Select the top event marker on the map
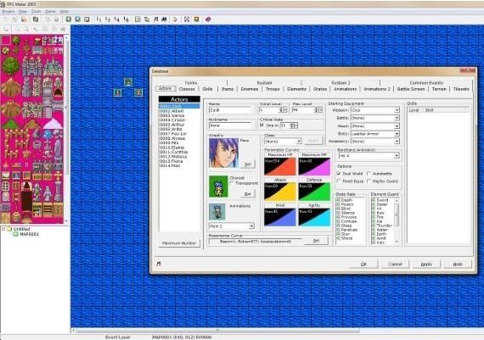The image size is (484, 340). coord(128,82)
